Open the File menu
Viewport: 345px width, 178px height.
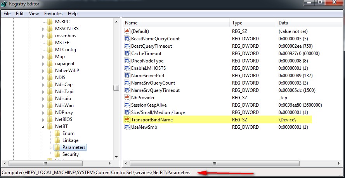(7, 14)
